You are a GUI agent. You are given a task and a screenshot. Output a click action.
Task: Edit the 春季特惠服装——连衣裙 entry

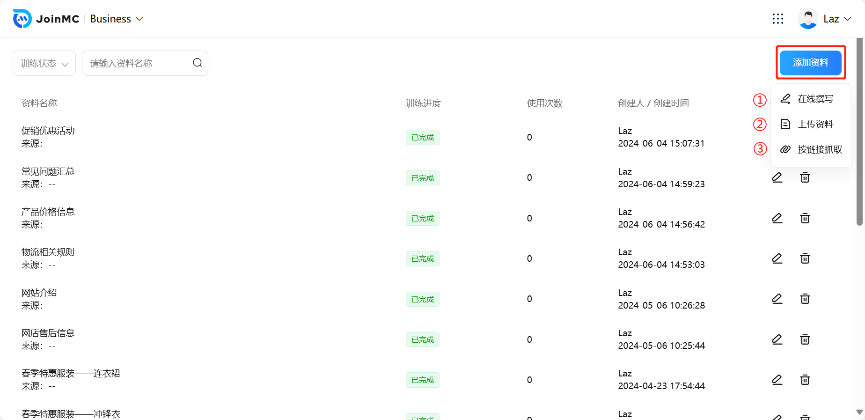tap(777, 380)
